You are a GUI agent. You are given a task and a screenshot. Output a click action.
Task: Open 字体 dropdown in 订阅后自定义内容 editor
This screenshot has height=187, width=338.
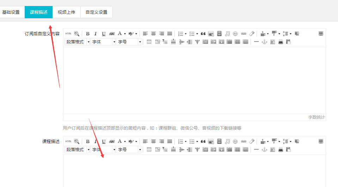pyautogui.click(x=103, y=42)
